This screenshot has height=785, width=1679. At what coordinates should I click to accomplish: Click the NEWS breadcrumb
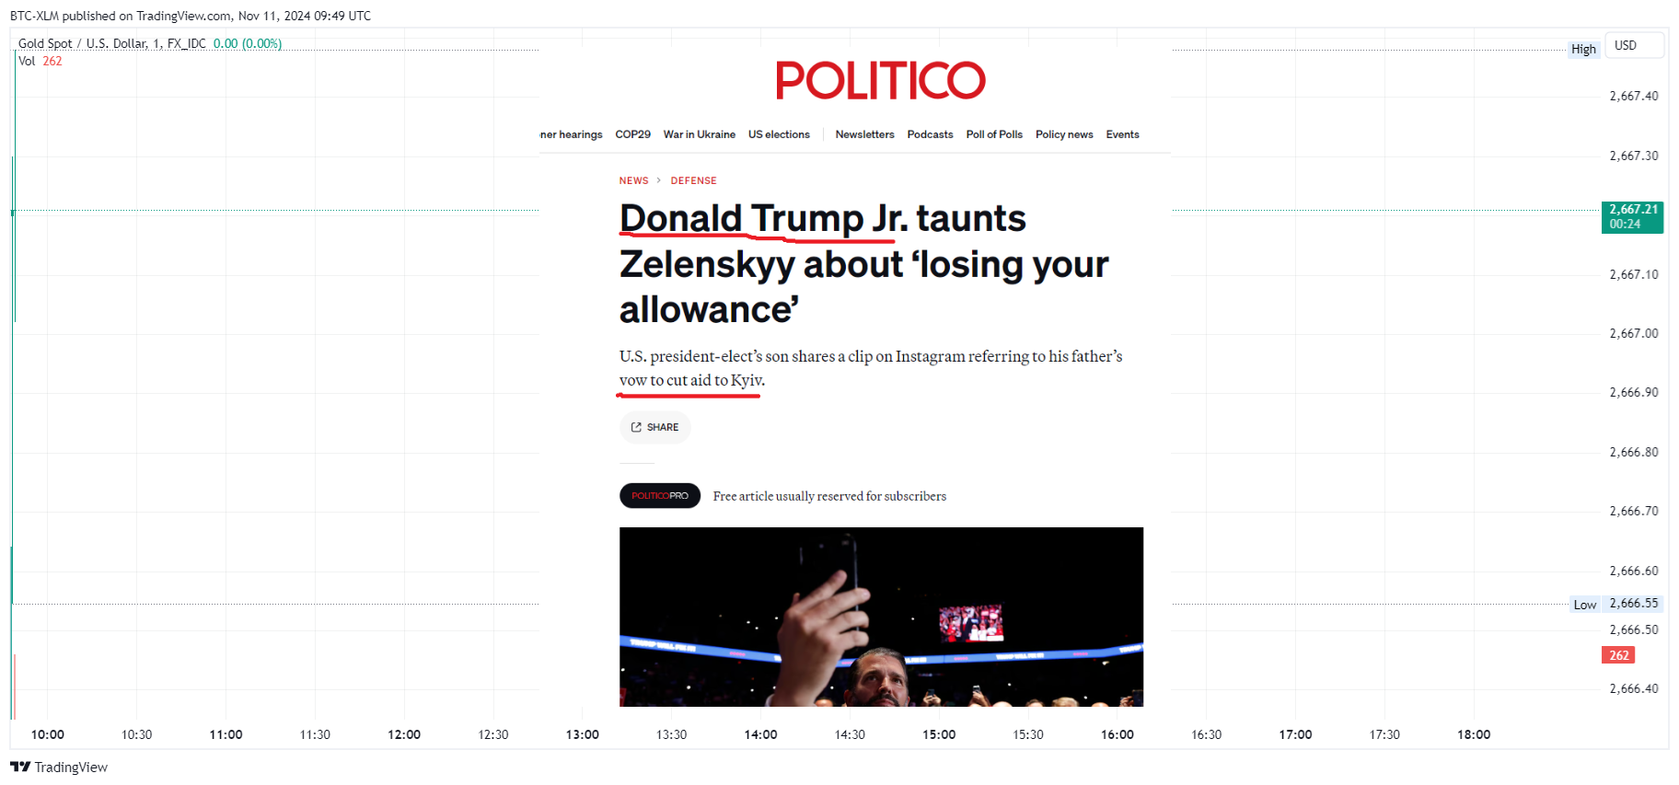(x=633, y=180)
